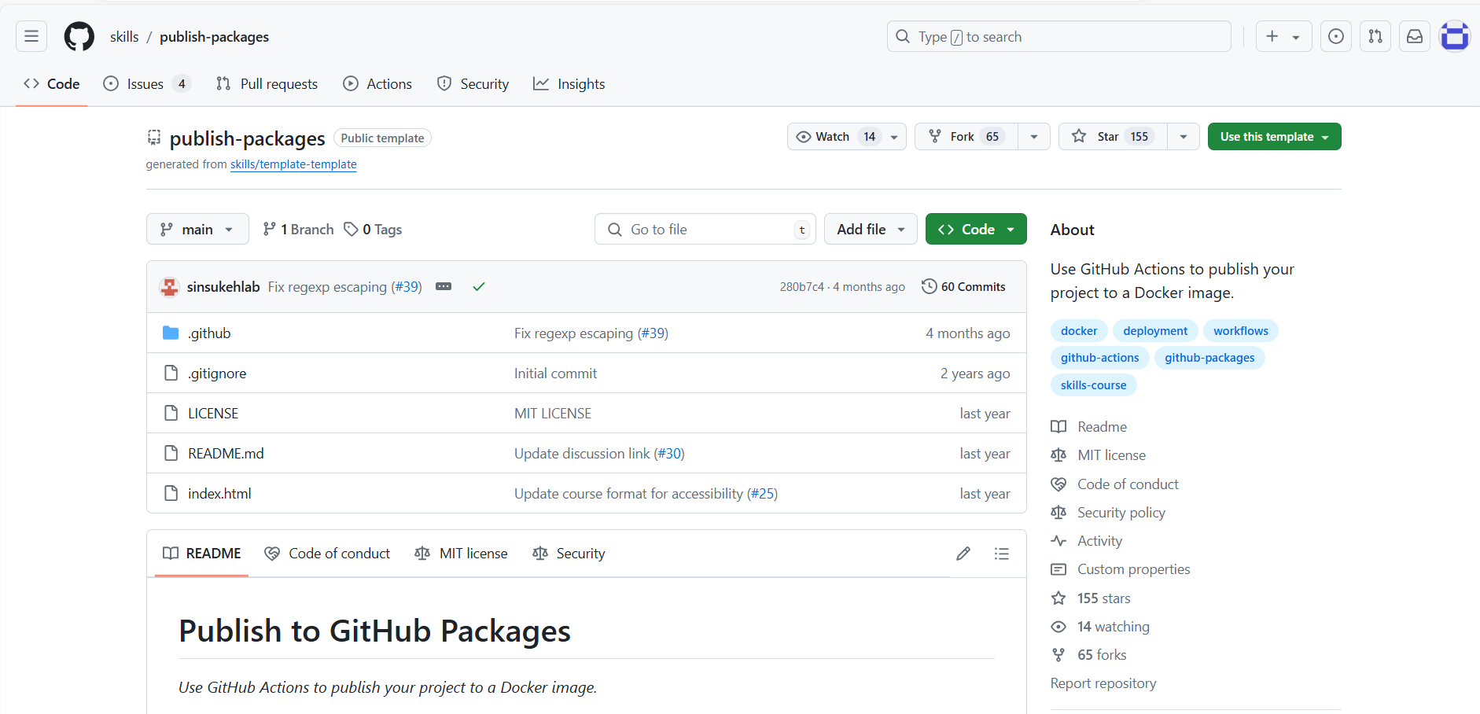Open the GitHub home page logo

tap(79, 36)
